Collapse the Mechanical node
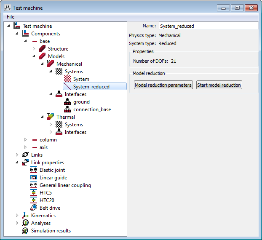The image size is (262, 240). (x=42, y=64)
